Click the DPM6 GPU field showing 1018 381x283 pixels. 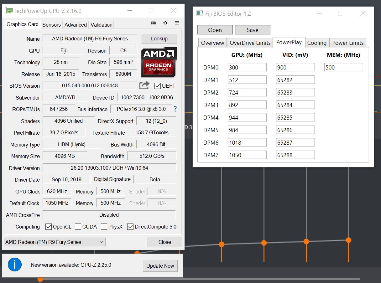[x=247, y=142]
